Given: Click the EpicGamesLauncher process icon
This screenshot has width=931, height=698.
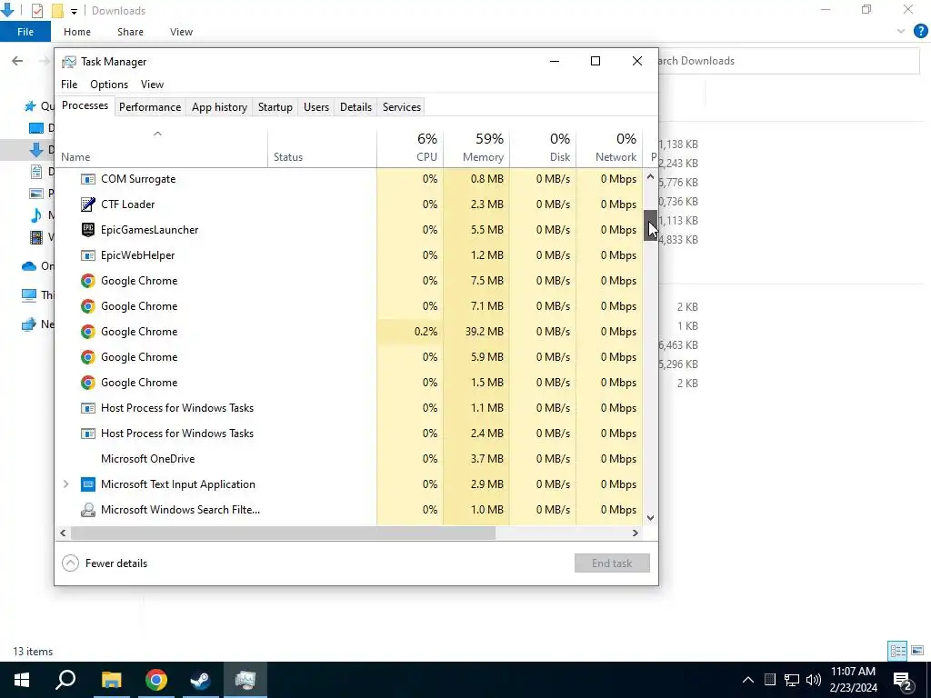Looking at the screenshot, I should [x=88, y=230].
